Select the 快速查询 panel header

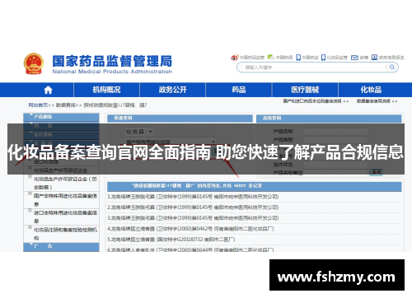click(180, 118)
